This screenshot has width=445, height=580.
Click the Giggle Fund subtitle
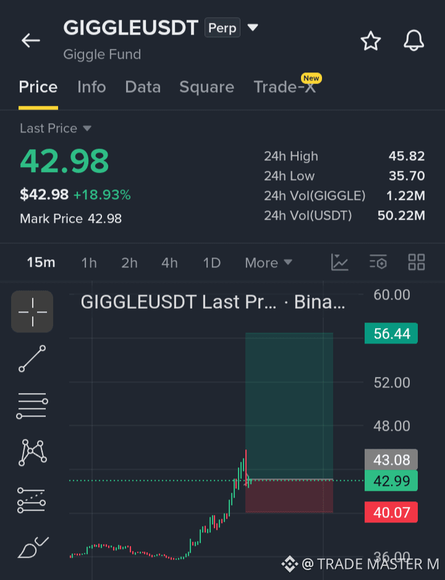[x=103, y=54]
